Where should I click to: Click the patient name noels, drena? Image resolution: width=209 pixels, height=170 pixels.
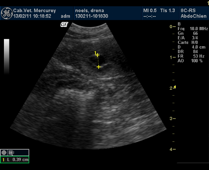tap(90, 11)
